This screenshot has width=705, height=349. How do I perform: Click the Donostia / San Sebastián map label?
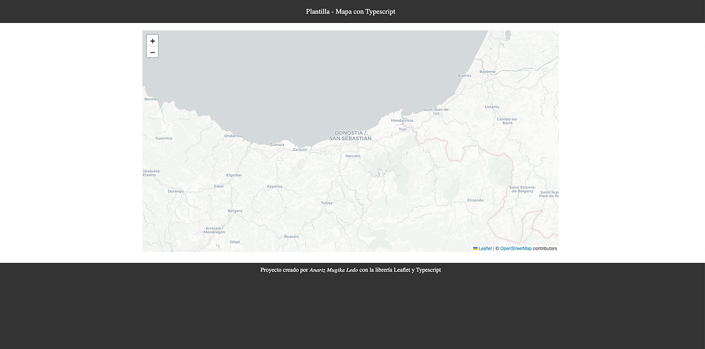click(x=351, y=135)
